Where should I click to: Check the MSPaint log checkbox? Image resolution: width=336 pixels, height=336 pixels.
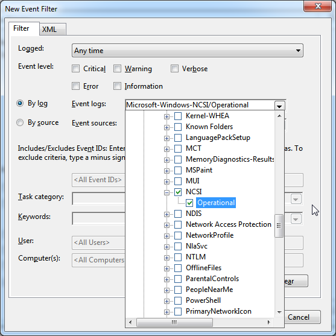178,170
